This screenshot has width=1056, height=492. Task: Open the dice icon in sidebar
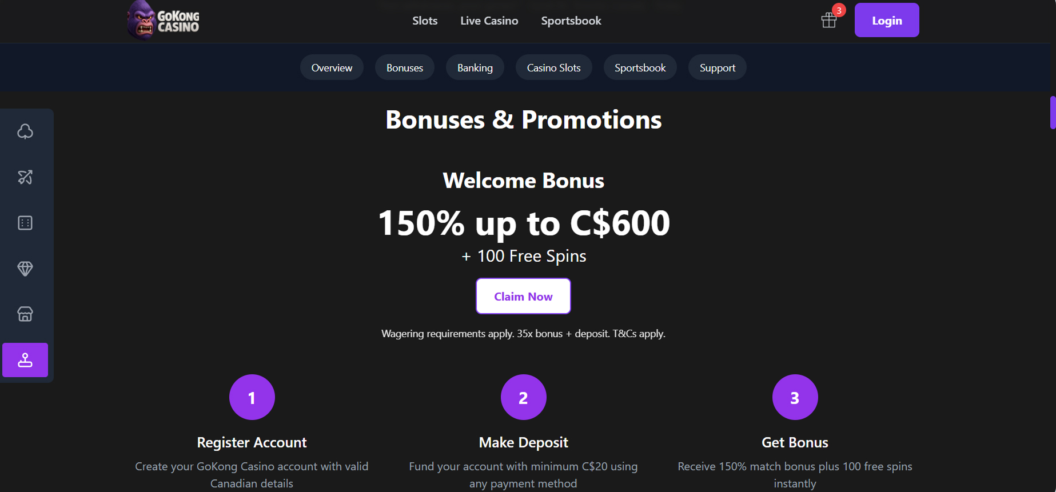25,223
